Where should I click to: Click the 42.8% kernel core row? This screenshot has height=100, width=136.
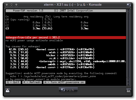coord(52,49)
